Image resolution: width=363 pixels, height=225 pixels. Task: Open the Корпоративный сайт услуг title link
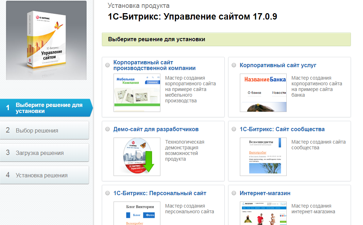point(278,65)
